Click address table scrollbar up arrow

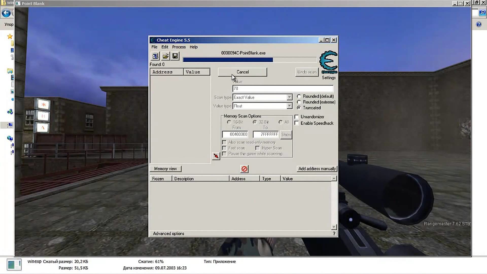[x=334, y=179]
